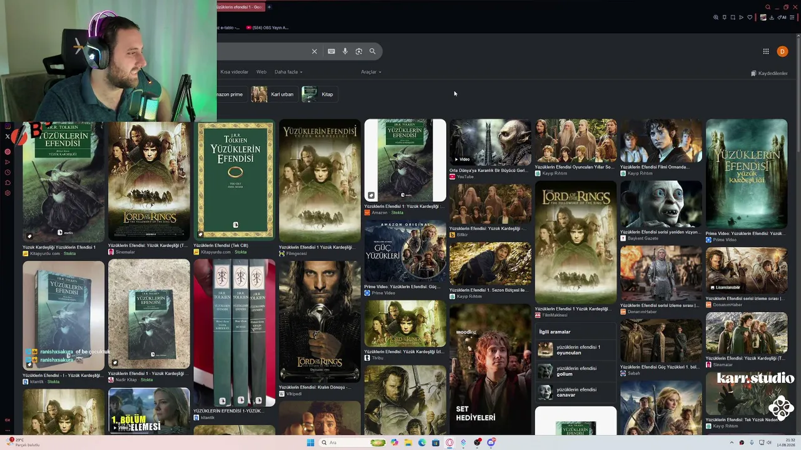Switch to the Web results tab
The image size is (801, 450).
point(261,72)
